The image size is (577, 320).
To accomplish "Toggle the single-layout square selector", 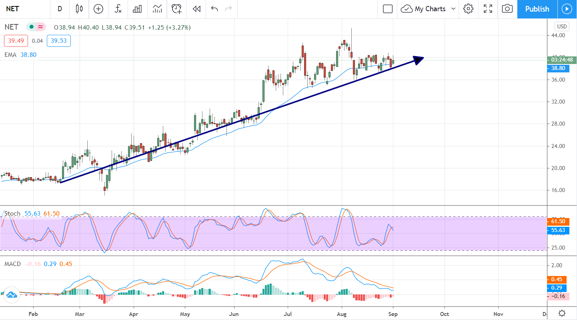I will pyautogui.click(x=387, y=9).
